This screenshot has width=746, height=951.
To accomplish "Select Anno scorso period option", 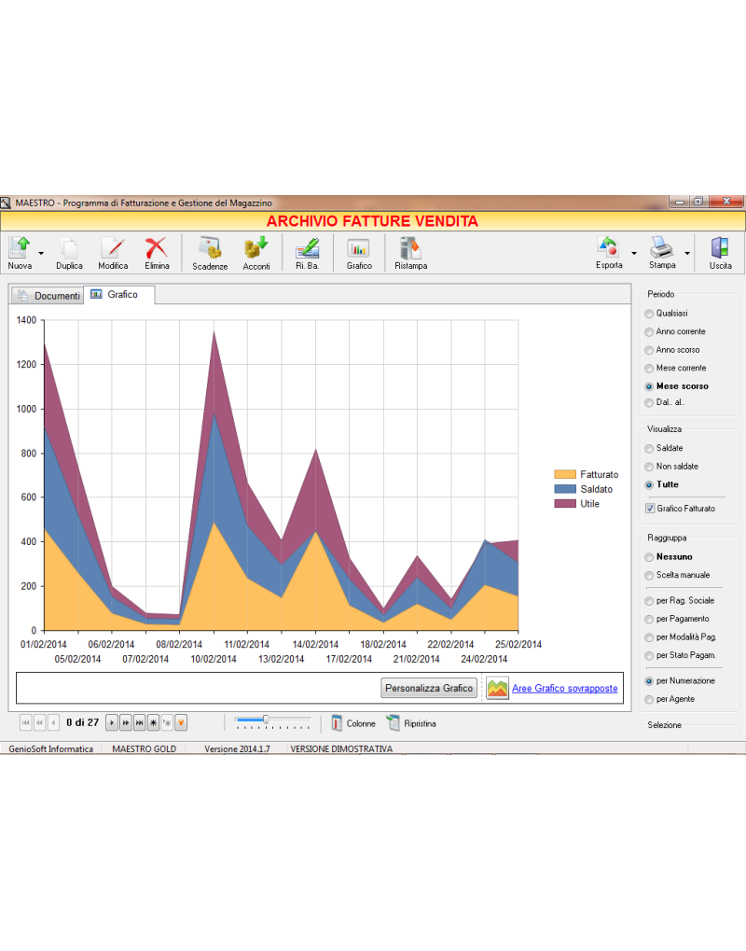I will coord(649,350).
